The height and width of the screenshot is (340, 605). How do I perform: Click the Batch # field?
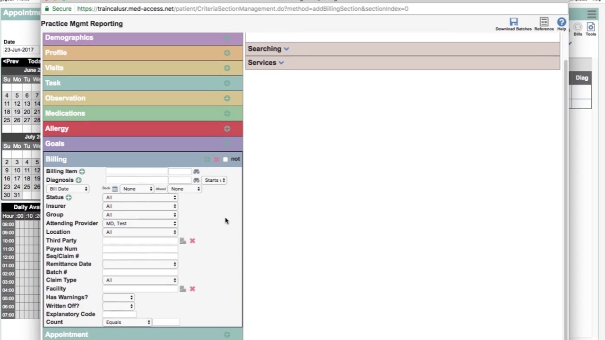tap(140, 272)
